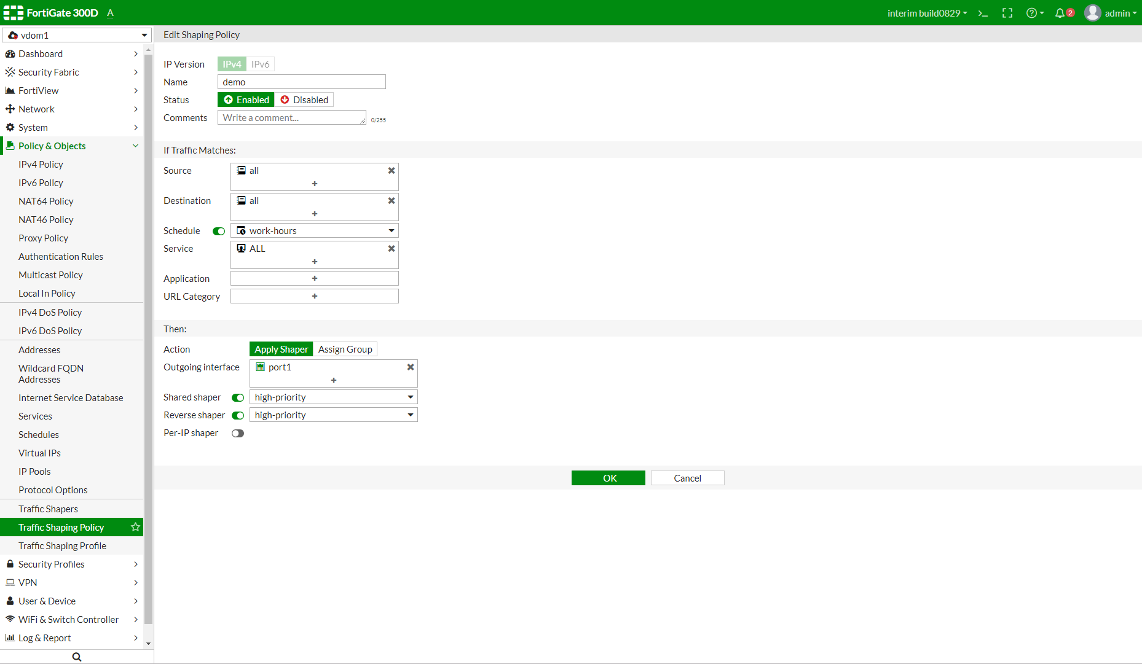
Task: Click the star beside Traffic Shaping Policy
Action: (x=135, y=527)
